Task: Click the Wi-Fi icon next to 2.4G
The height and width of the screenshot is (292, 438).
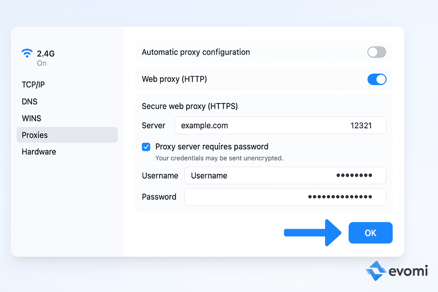Action: tap(27, 52)
